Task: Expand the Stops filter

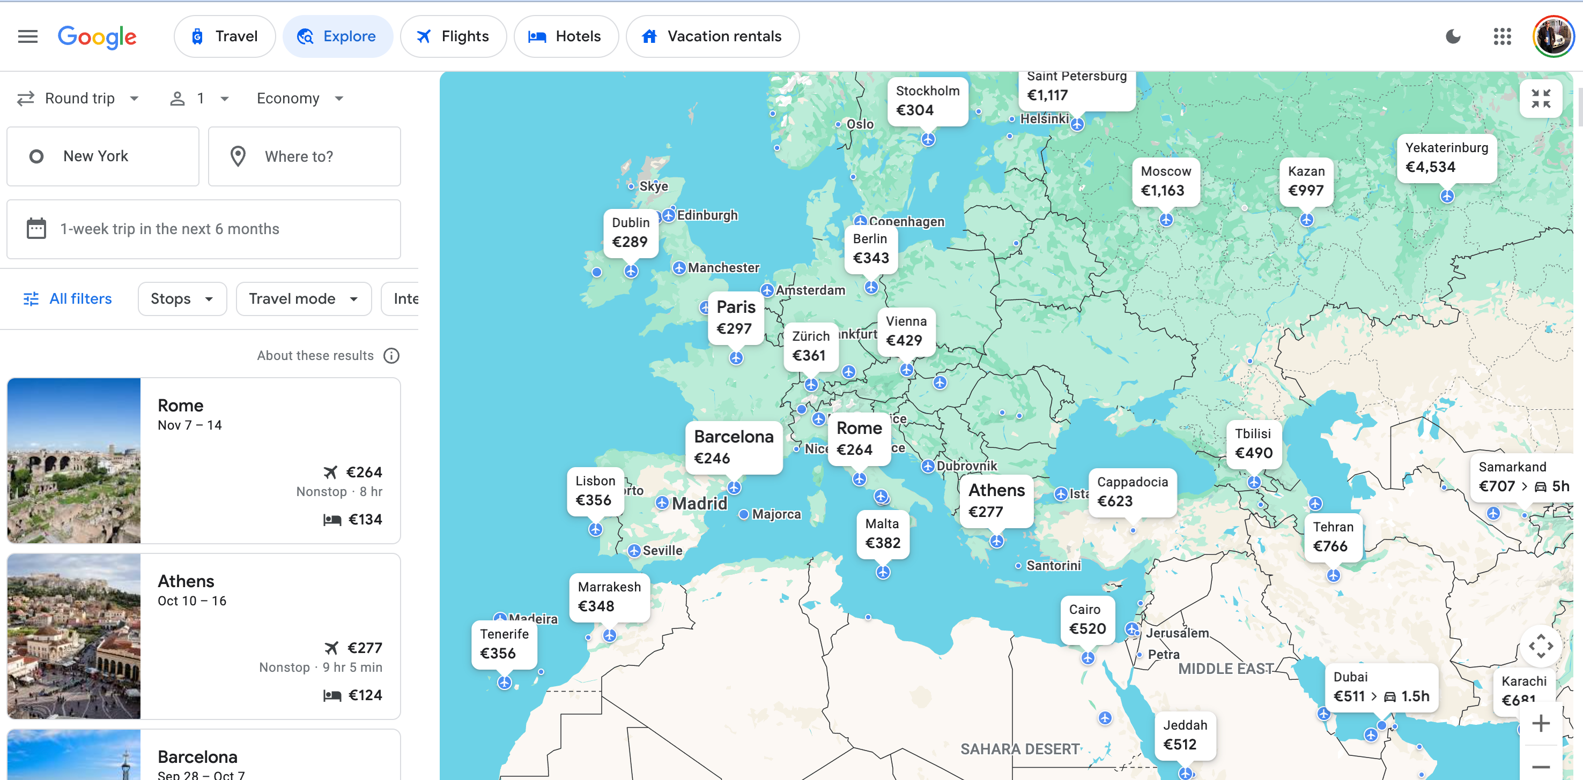Action: (182, 299)
